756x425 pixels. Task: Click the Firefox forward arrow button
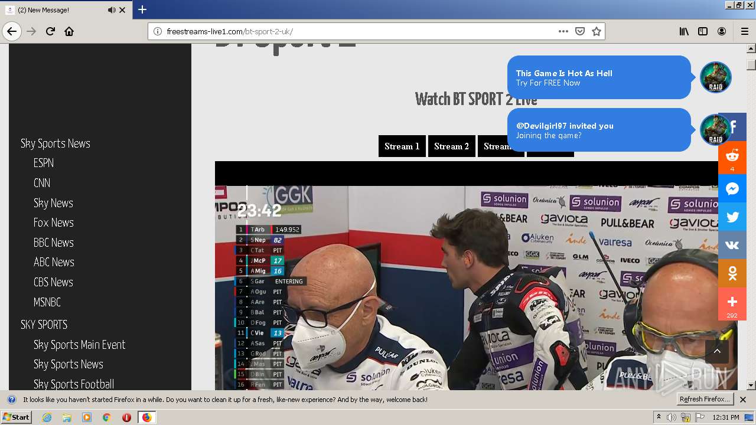pyautogui.click(x=31, y=31)
